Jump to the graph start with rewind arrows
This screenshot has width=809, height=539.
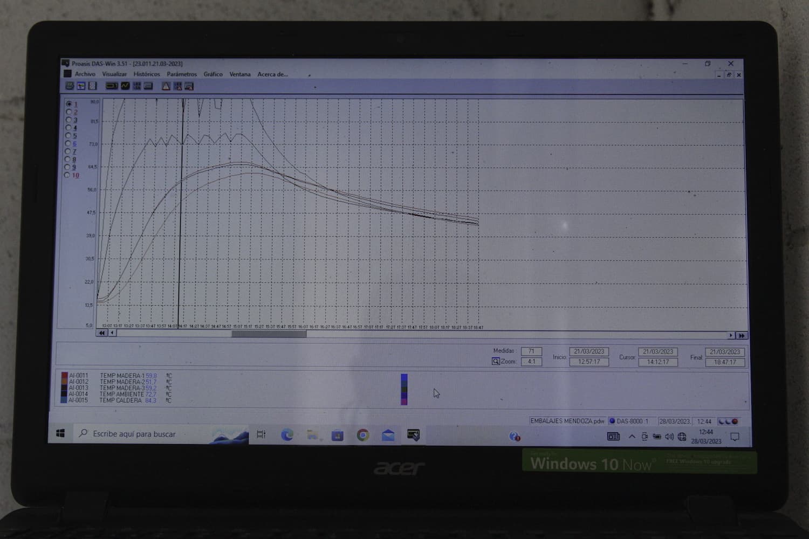[x=101, y=334]
